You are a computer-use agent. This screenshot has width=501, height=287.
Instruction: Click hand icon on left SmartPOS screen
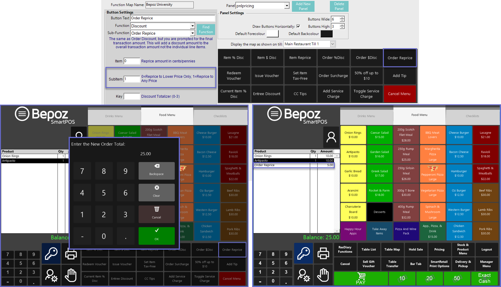[x=71, y=275]
